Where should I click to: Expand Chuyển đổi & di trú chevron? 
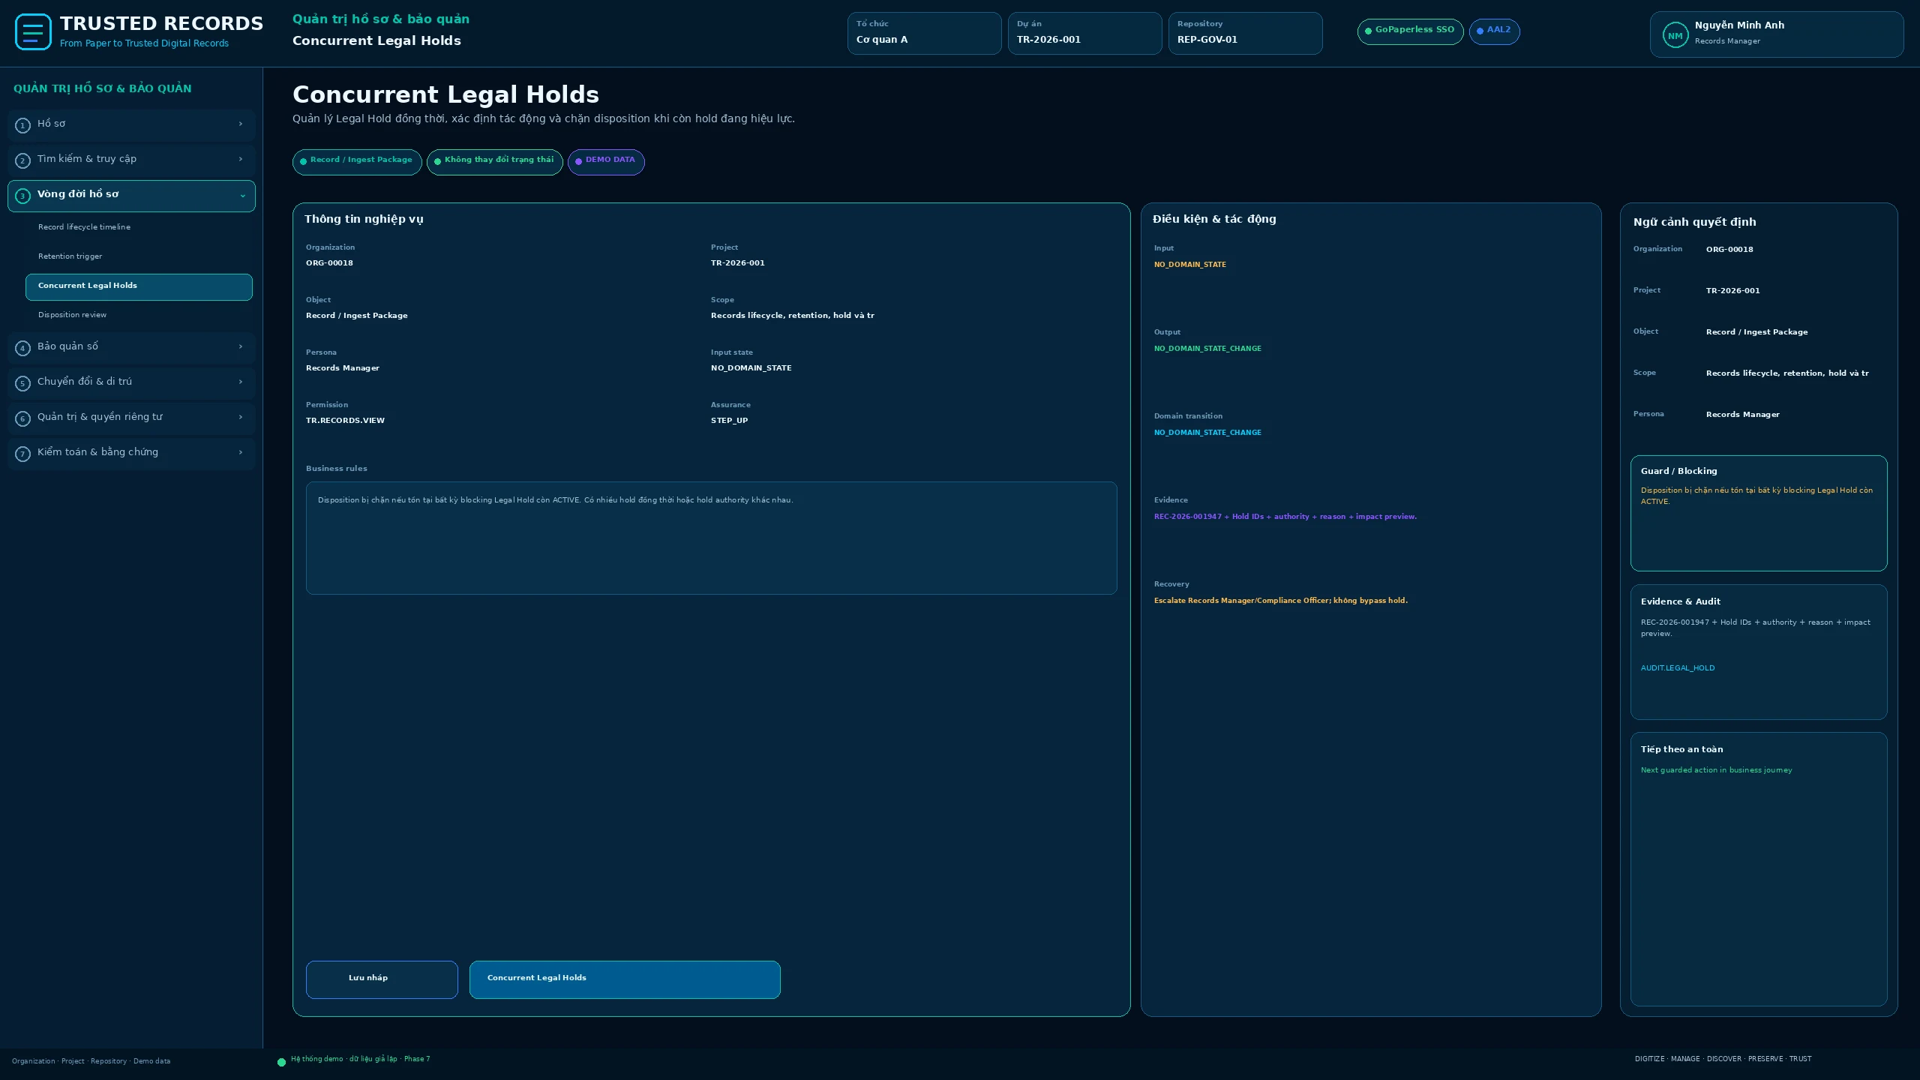[241, 382]
